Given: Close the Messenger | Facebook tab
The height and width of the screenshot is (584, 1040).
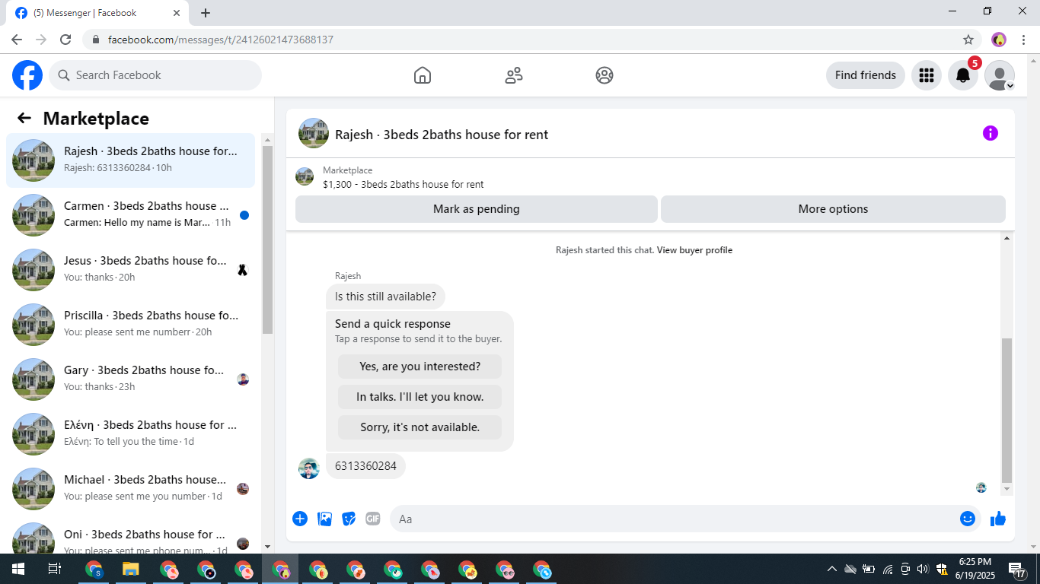Looking at the screenshot, I should [x=177, y=13].
